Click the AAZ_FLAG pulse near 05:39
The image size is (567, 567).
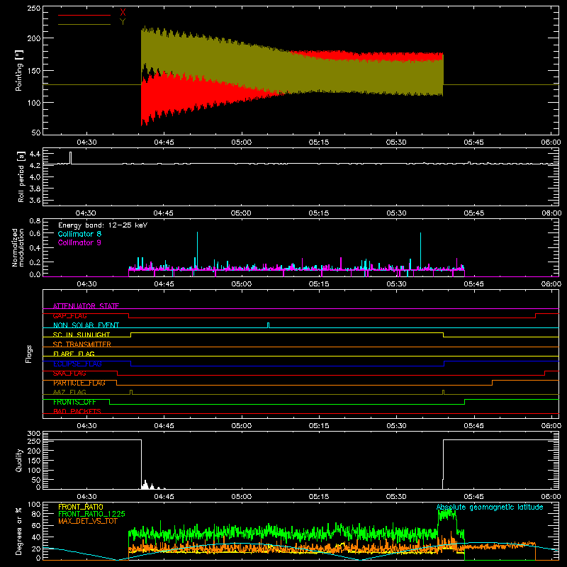pyautogui.click(x=444, y=392)
